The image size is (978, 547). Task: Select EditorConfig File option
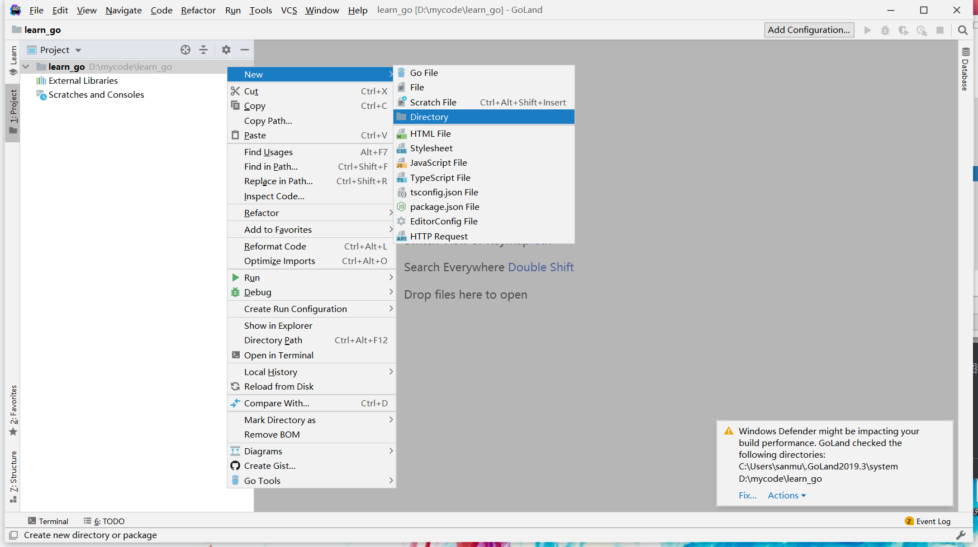[x=484, y=221]
